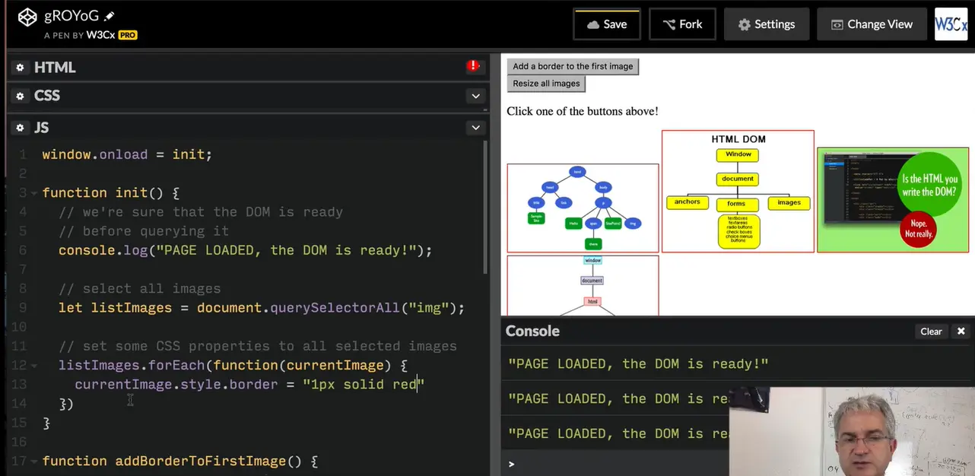Click "Add a border to the first image" button
The width and height of the screenshot is (975, 476).
pos(573,66)
